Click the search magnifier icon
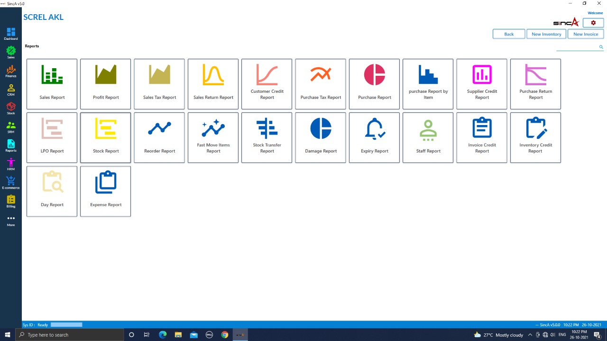 [x=601, y=47]
